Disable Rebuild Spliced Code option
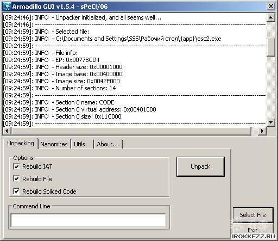278x241 pixels. [x=16, y=191]
